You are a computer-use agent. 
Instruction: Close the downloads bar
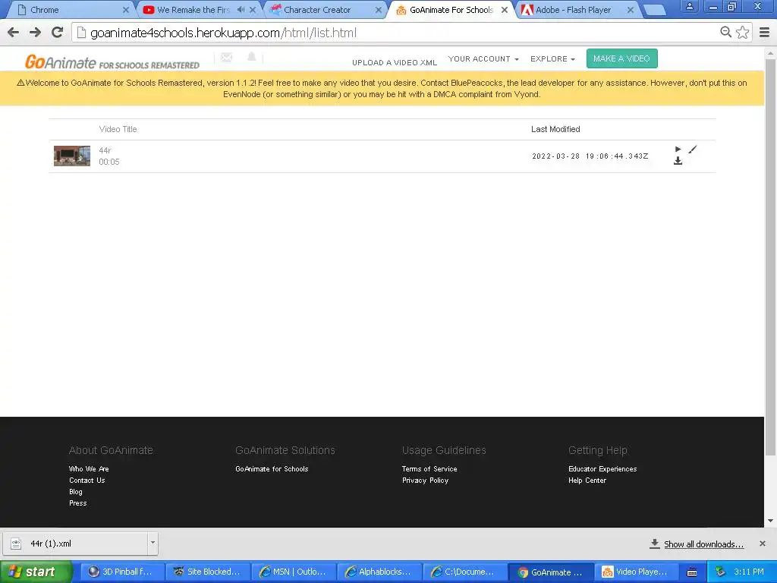coord(763,544)
